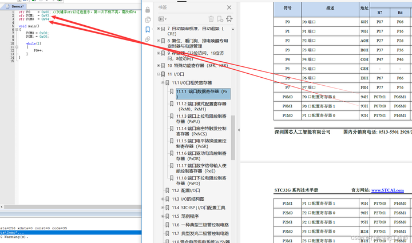The image size is (412, 243).
Task: Collapse 11.1 I/O口相关寄存器 node
Action: click(163, 83)
